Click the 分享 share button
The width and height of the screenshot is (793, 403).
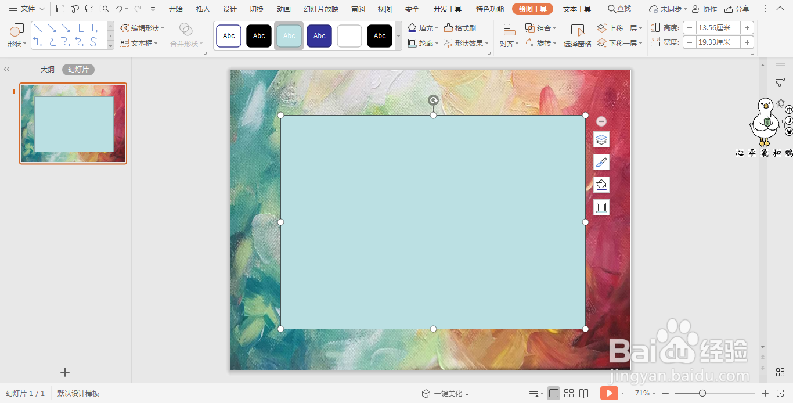[737, 9]
